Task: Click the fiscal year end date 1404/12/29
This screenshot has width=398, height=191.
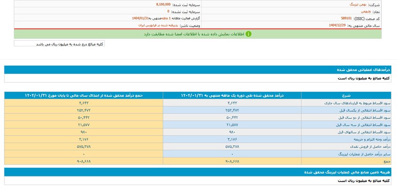Action: pos(339,26)
